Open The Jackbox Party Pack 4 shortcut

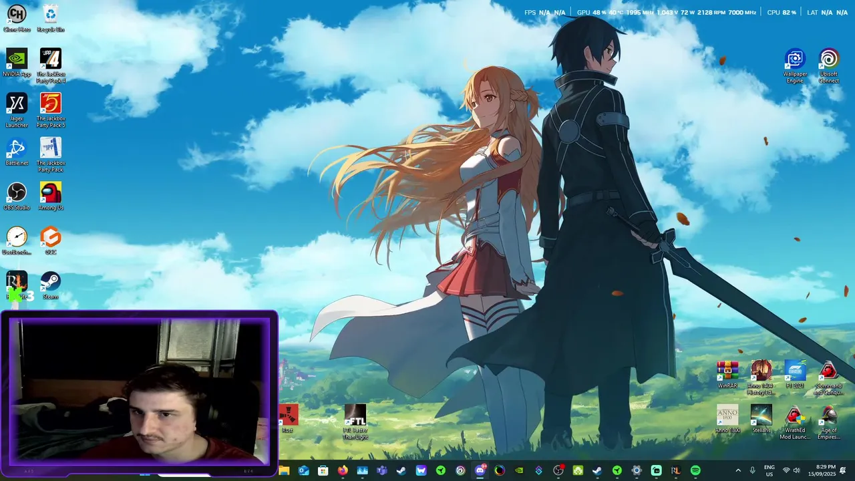(51, 66)
